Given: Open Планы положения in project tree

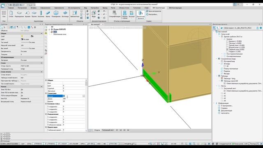Looking at the screenshot, I should pos(231,69).
